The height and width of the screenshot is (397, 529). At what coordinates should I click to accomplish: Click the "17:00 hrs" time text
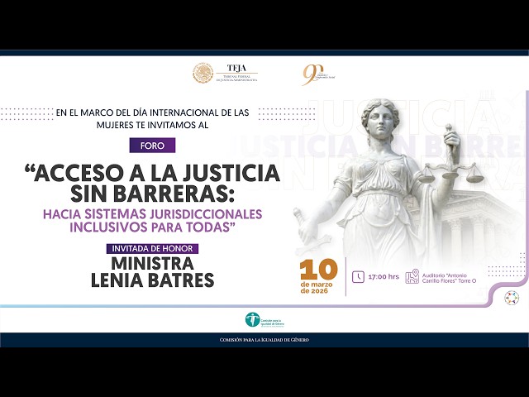tap(384, 277)
